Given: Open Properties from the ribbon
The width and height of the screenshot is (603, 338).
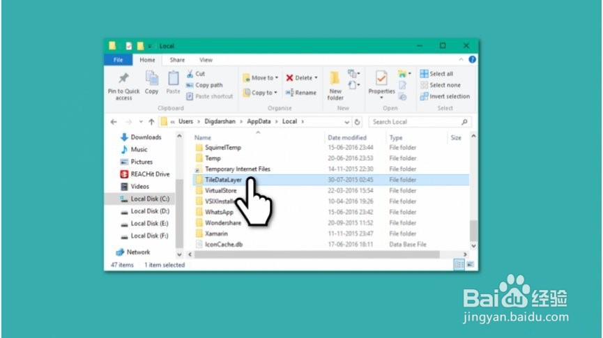Looking at the screenshot, I should [x=381, y=84].
